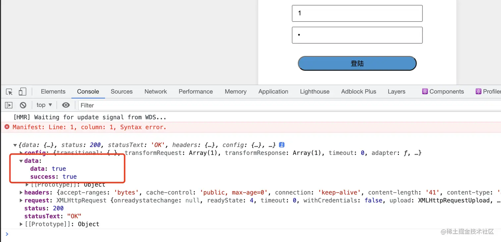This screenshot has width=501, height=242.
Task: Select the Console tab
Action: 88,92
